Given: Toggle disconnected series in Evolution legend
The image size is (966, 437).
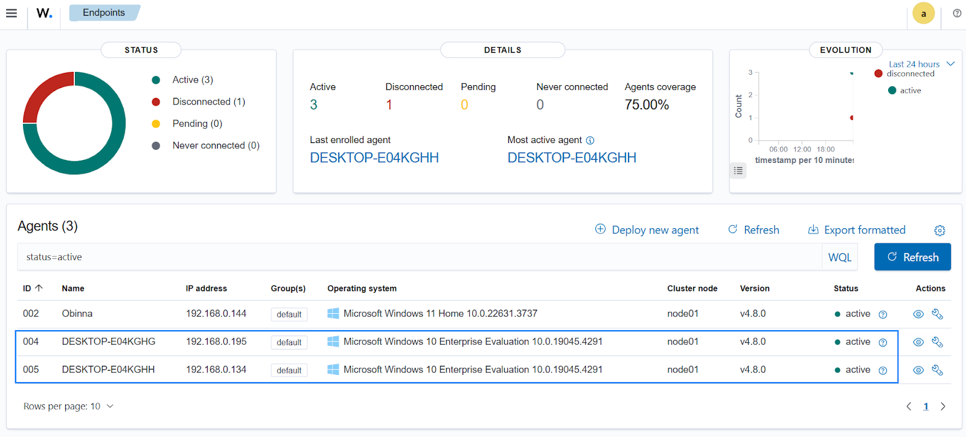Looking at the screenshot, I should [x=904, y=74].
